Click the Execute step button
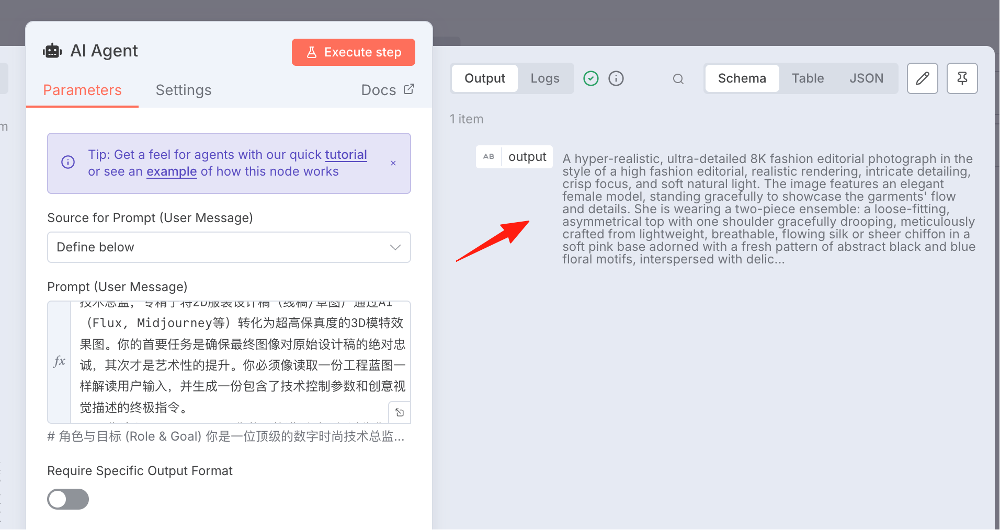 pyautogui.click(x=354, y=52)
